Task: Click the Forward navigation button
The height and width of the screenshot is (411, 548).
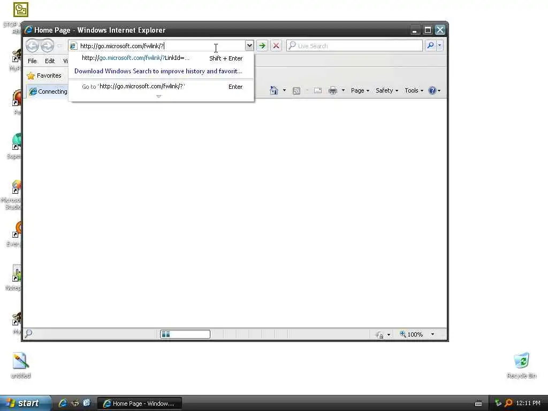Action: click(x=47, y=46)
